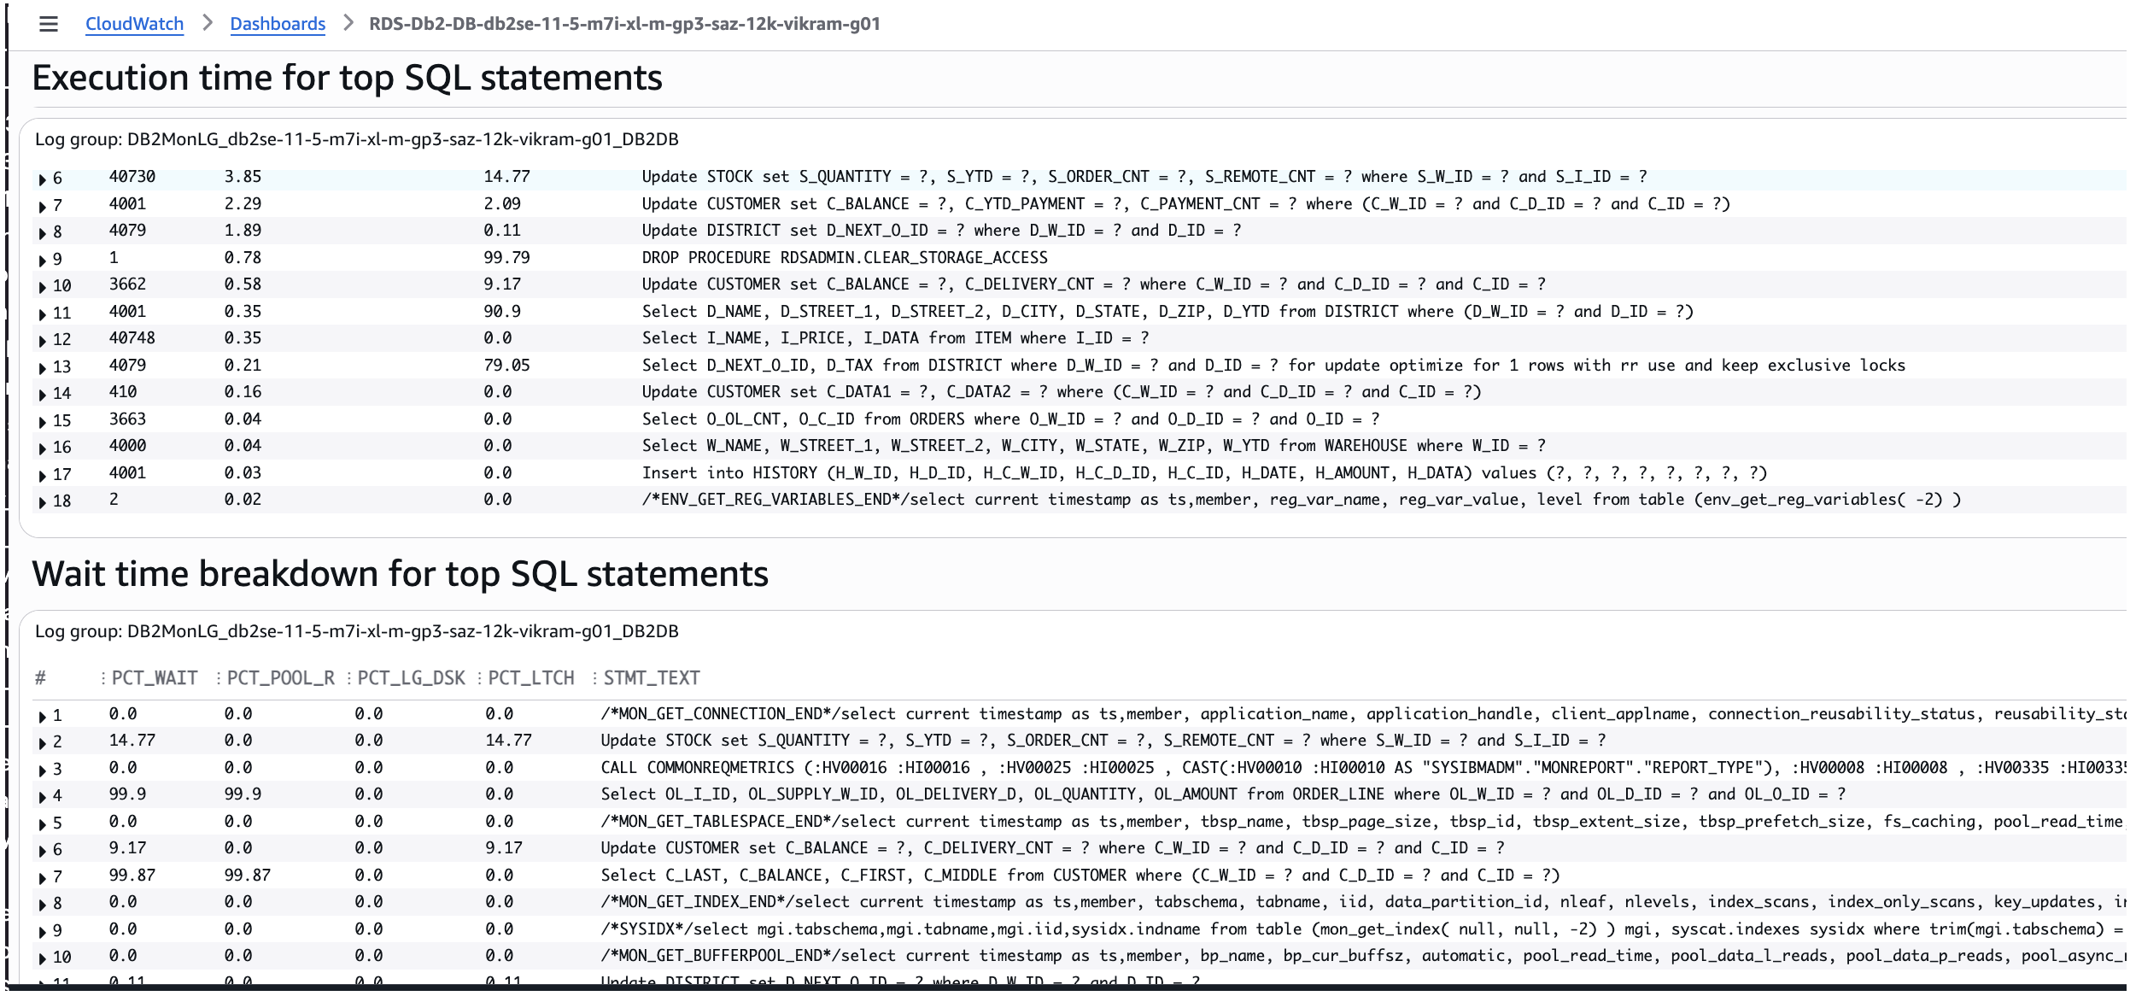This screenshot has height=996, width=2130.
Task: Expand row 12 Select I_NAME statement
Action: tap(43, 340)
